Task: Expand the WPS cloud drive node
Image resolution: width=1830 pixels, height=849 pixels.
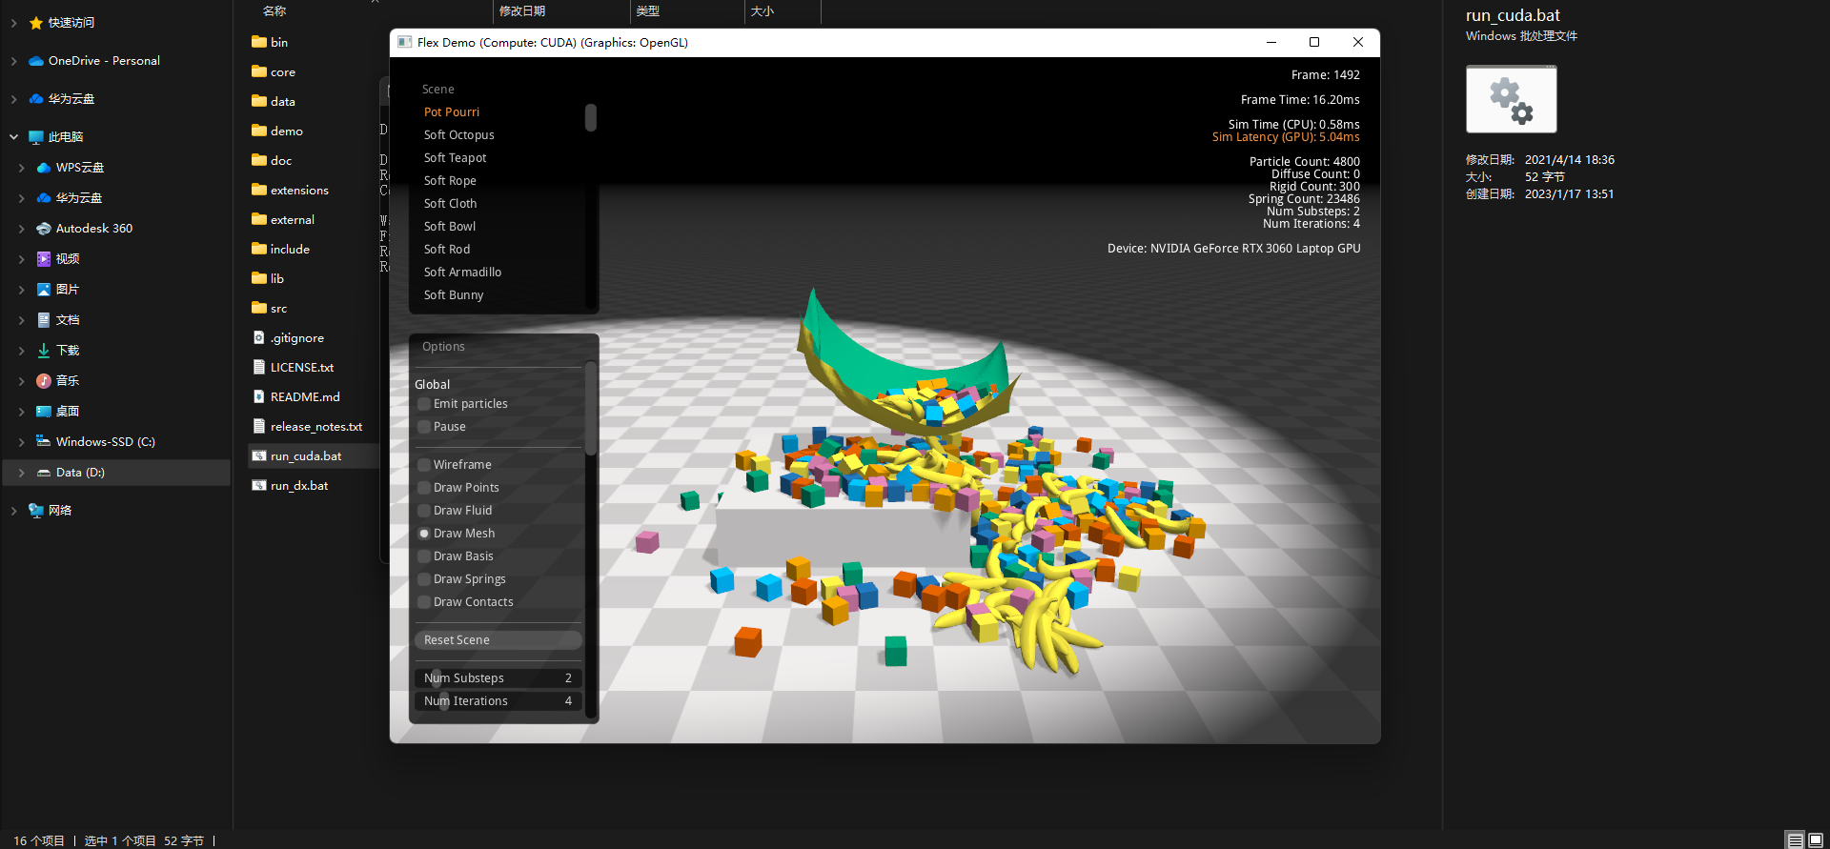Action: (21, 168)
